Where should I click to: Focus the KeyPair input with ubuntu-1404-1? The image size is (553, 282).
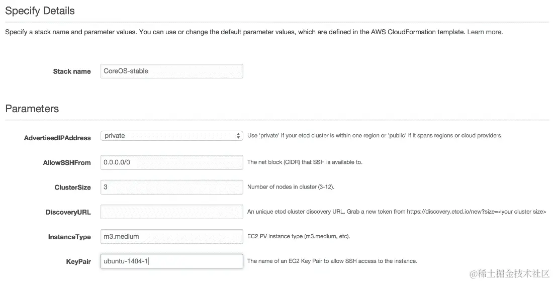171,261
